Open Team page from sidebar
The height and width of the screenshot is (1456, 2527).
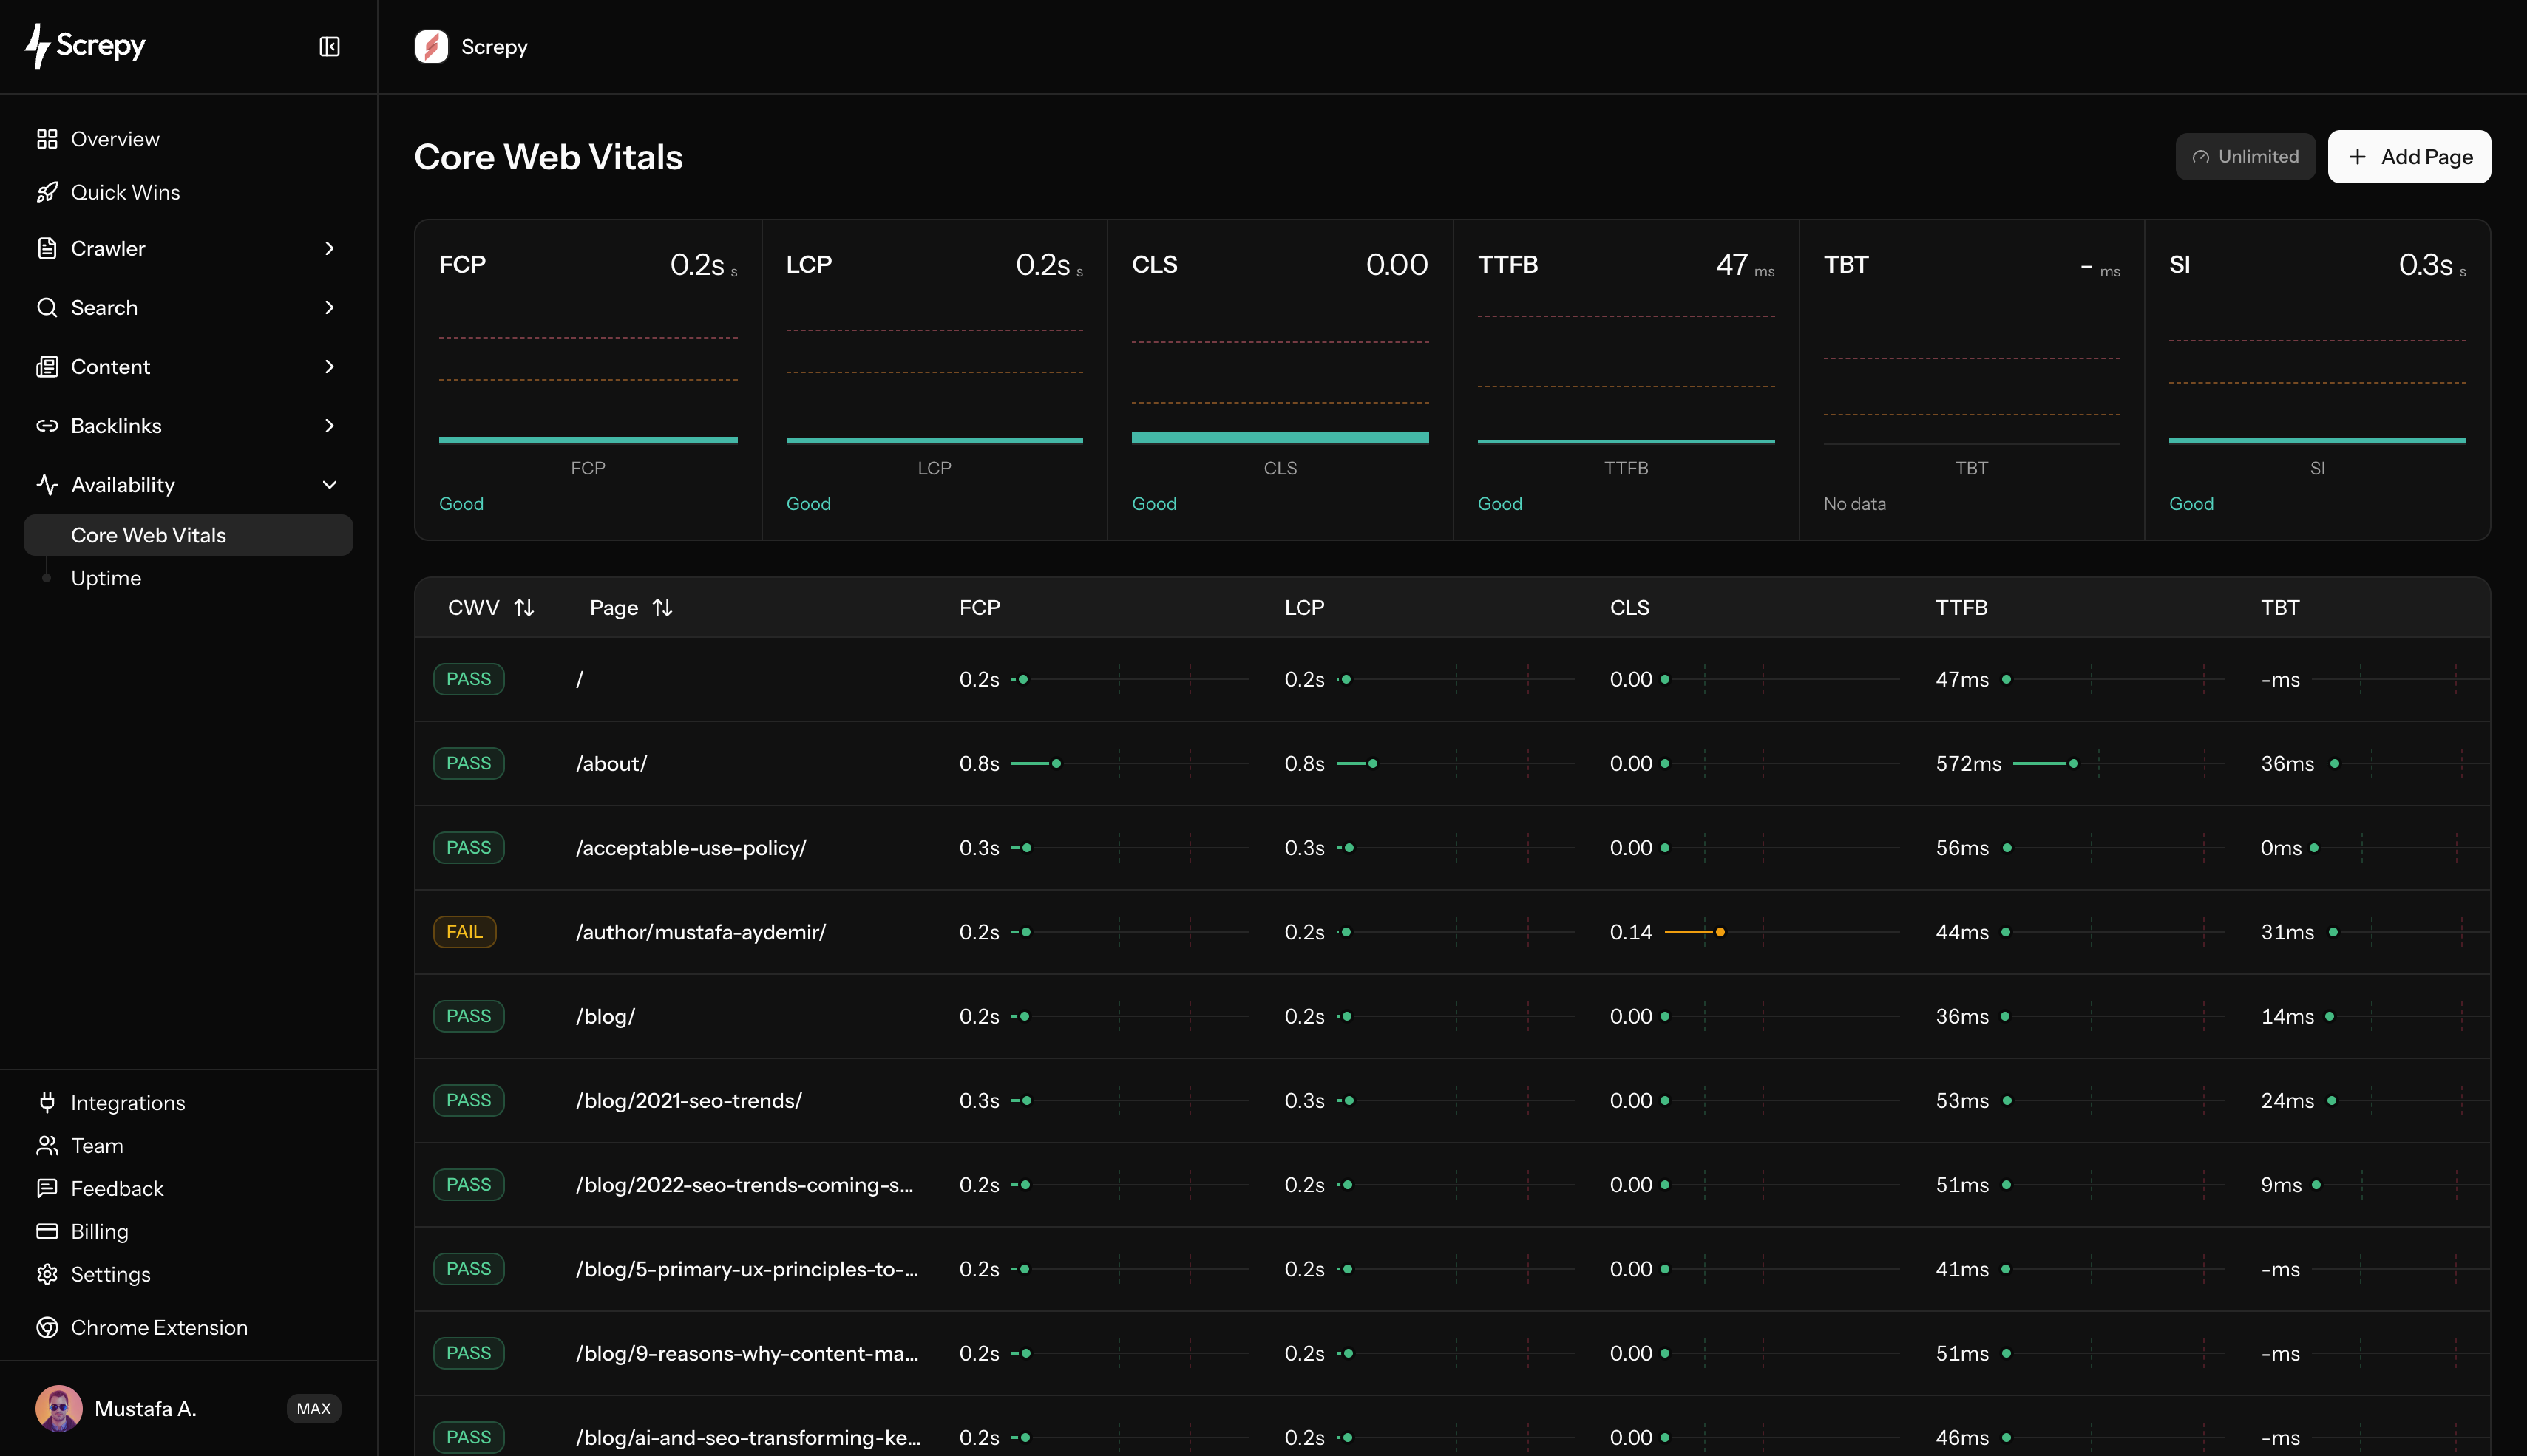coord(97,1145)
